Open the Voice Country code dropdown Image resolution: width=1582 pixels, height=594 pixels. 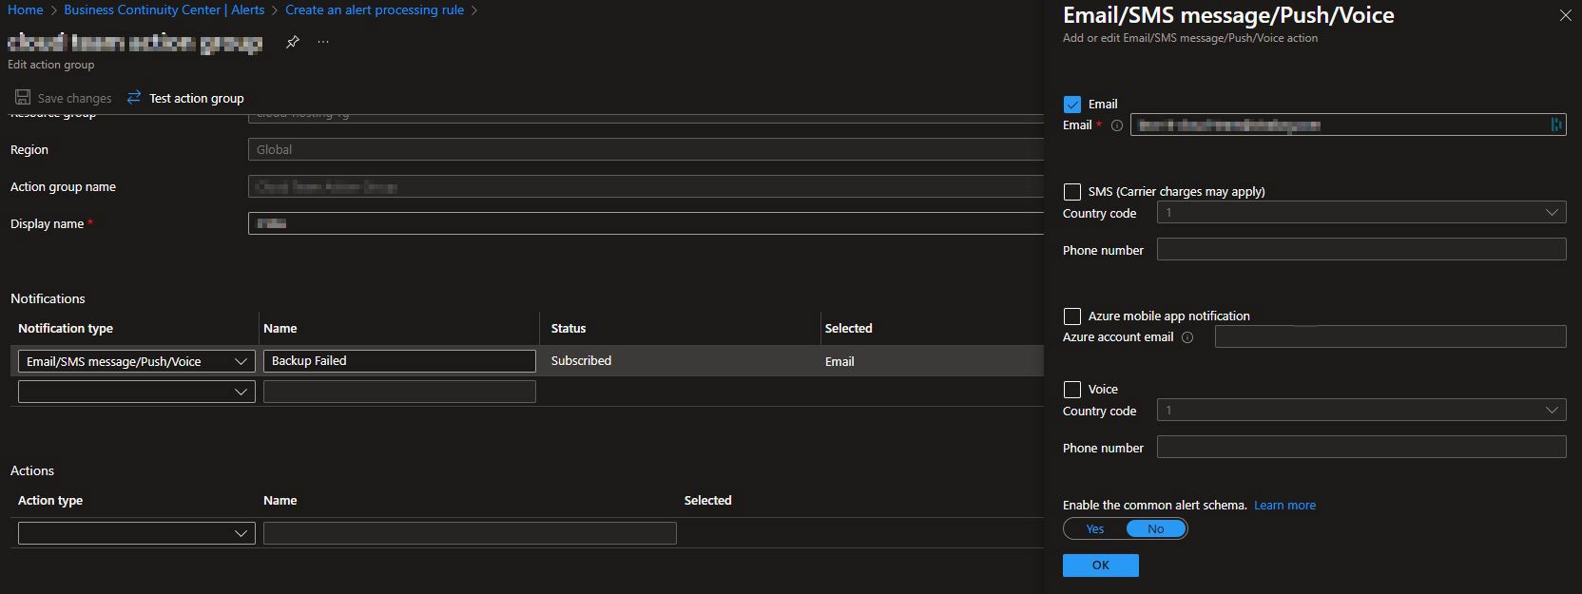tap(1361, 411)
